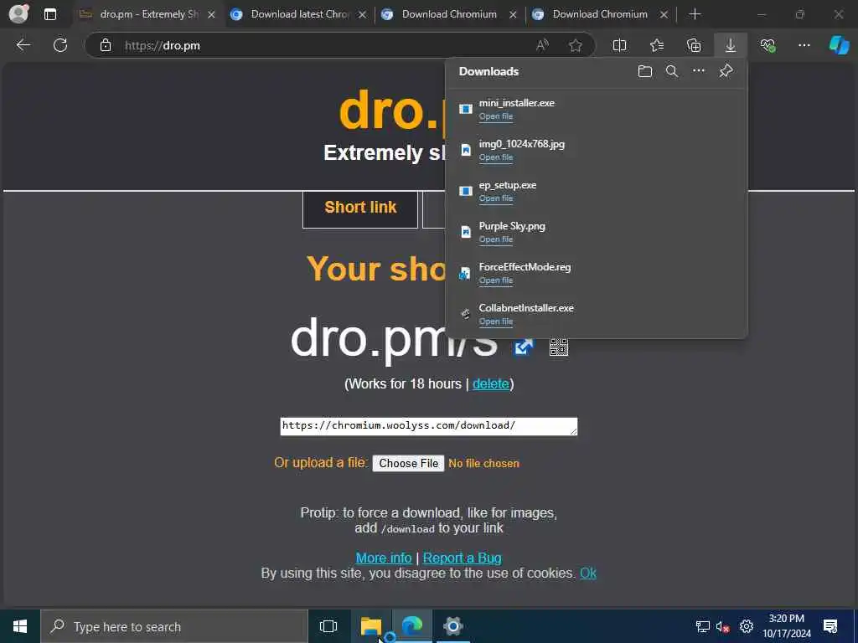Toggle Downloads toolbar button
858x643 pixels.
pos(731,45)
